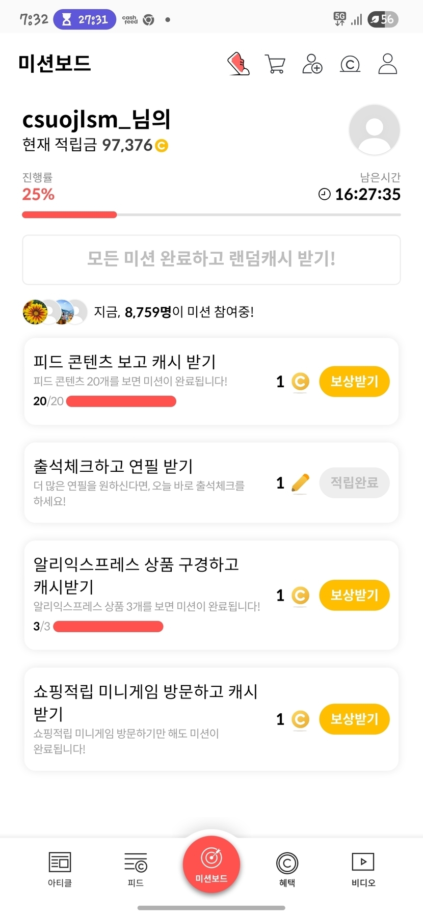Tap the timer pill in status bar
Image resolution: width=423 pixels, height=916 pixels.
(x=85, y=20)
